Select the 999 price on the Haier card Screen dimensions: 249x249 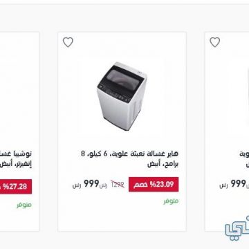coord(91,184)
